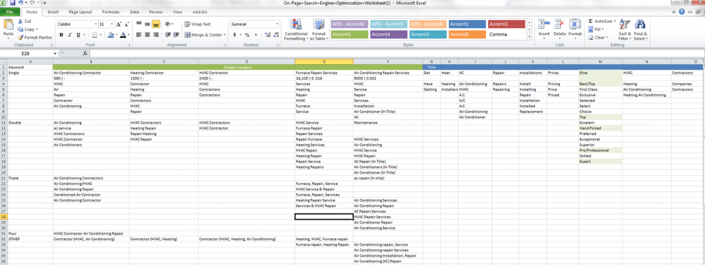This screenshot has height=265, width=705.
Task: Click Increase Decimal icon
Action: click(268, 34)
